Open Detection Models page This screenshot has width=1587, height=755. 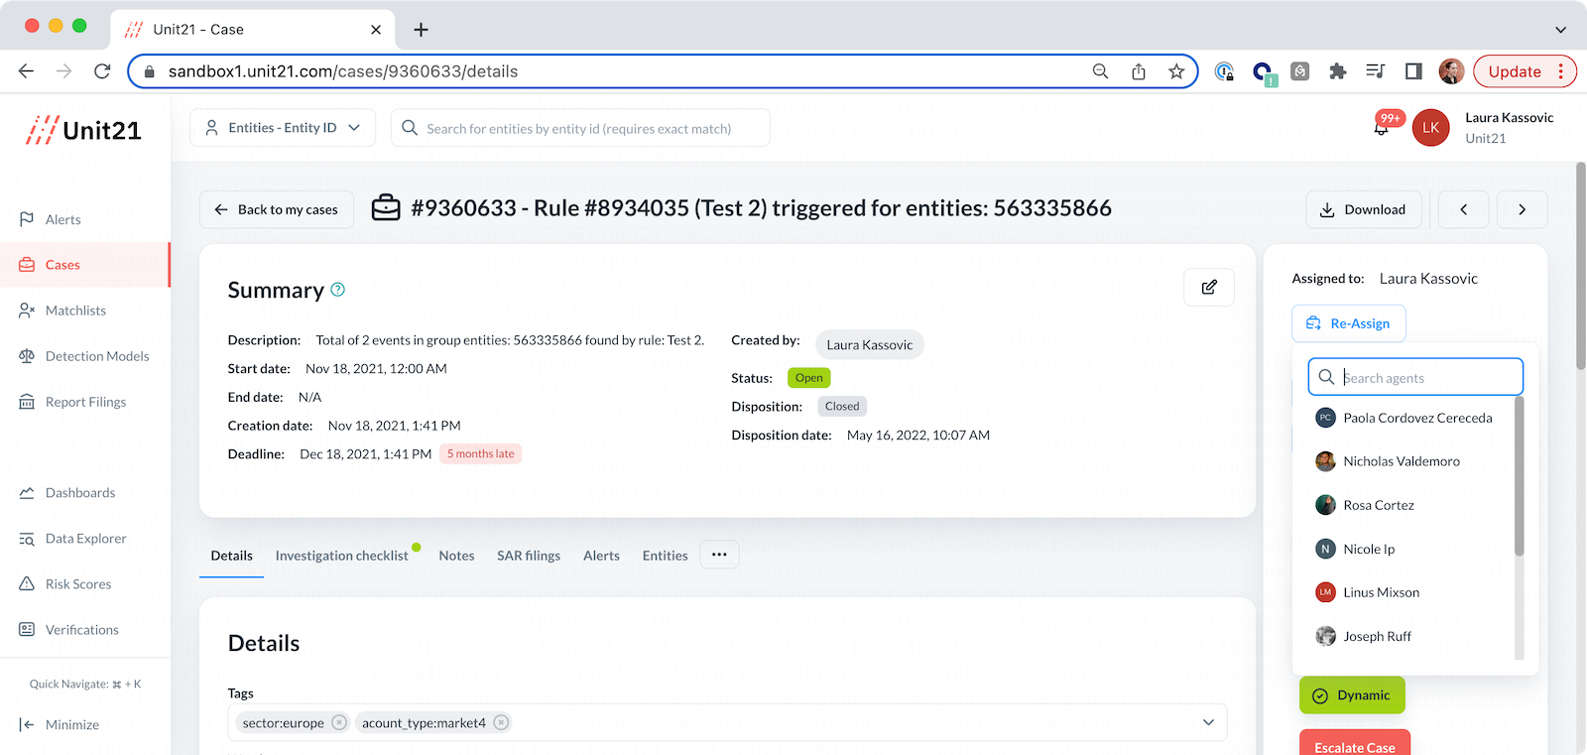click(97, 356)
